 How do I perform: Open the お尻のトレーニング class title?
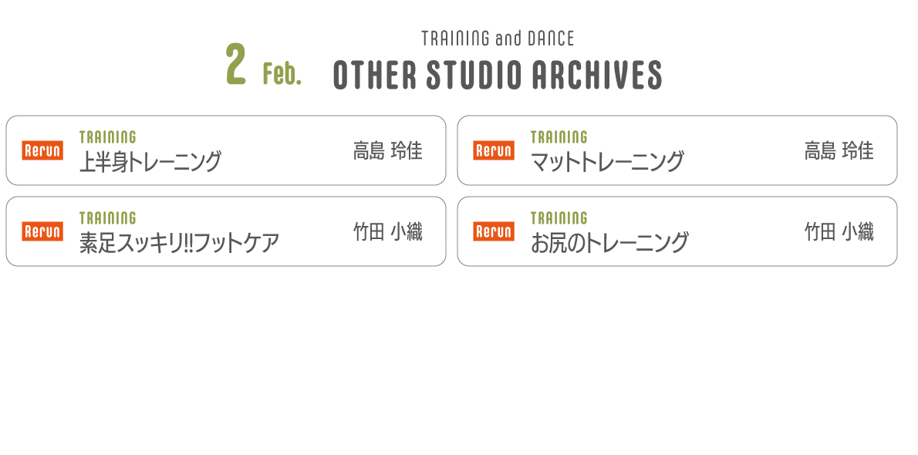click(x=609, y=242)
